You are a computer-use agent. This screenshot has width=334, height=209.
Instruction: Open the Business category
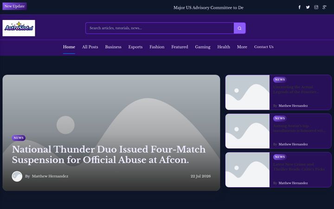pos(113,47)
